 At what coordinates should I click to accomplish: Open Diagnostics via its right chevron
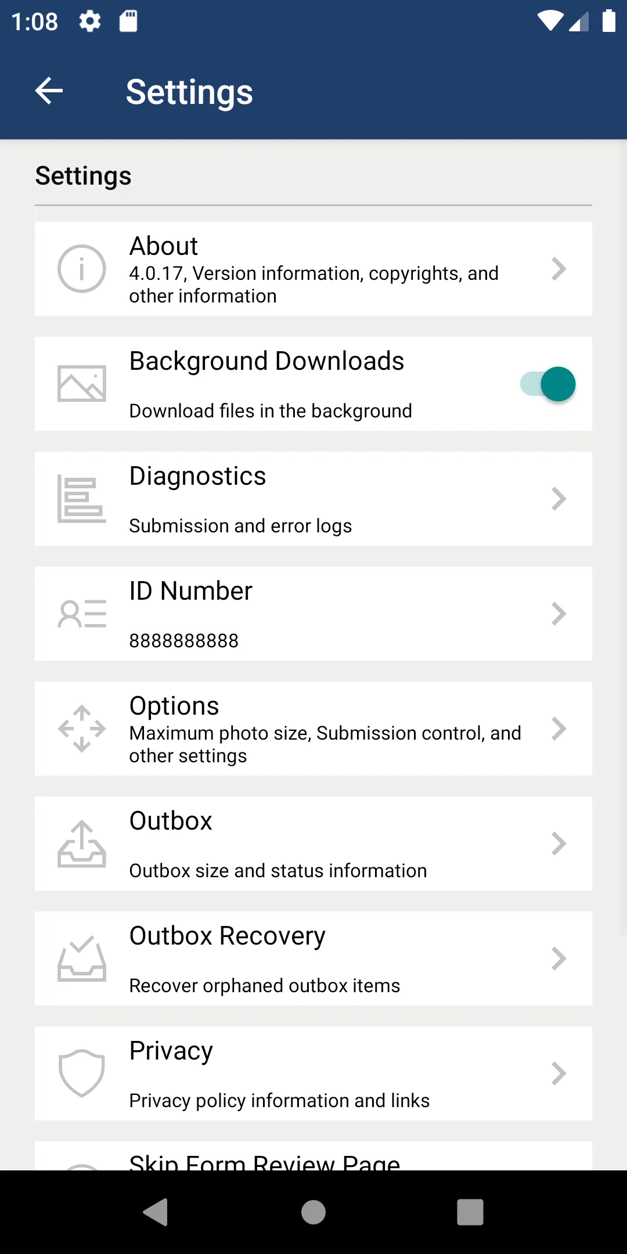(x=558, y=499)
